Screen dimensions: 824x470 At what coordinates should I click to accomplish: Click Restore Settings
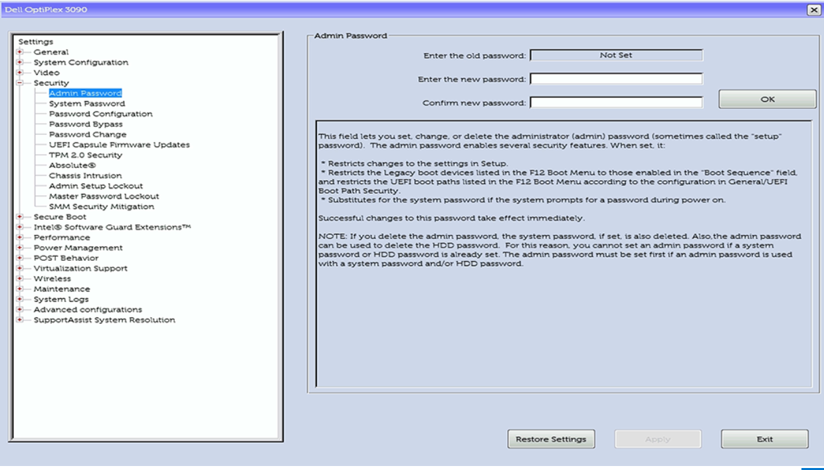click(551, 439)
